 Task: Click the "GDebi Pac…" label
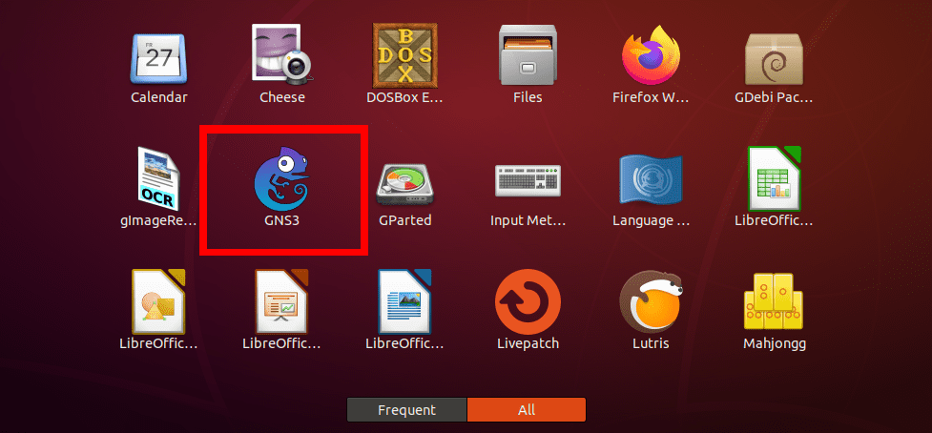774,97
